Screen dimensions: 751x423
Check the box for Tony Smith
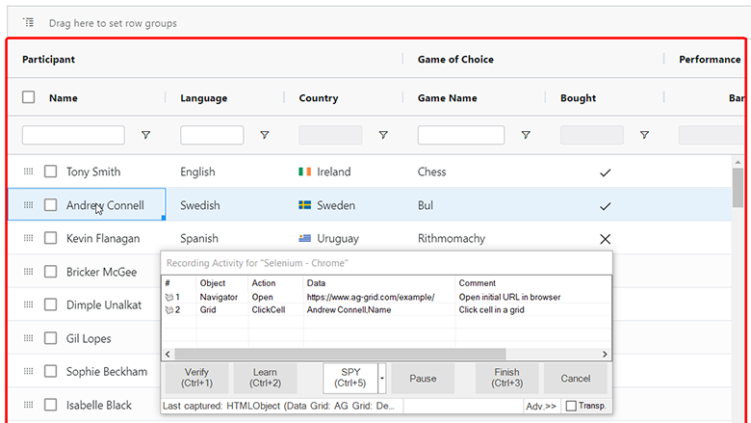(x=50, y=172)
